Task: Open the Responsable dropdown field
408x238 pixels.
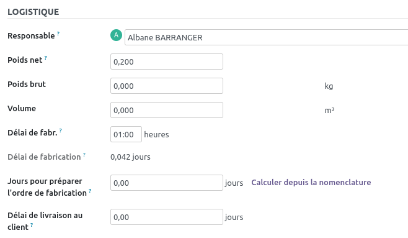Action: click(266, 37)
